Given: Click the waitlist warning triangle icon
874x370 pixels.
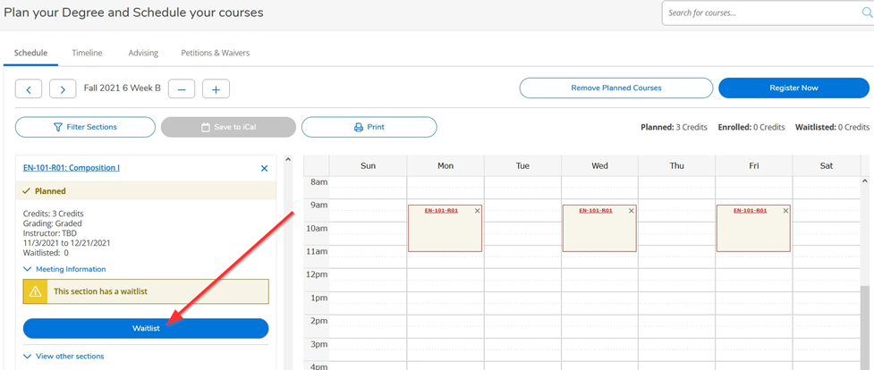Looking at the screenshot, I should click(x=35, y=291).
